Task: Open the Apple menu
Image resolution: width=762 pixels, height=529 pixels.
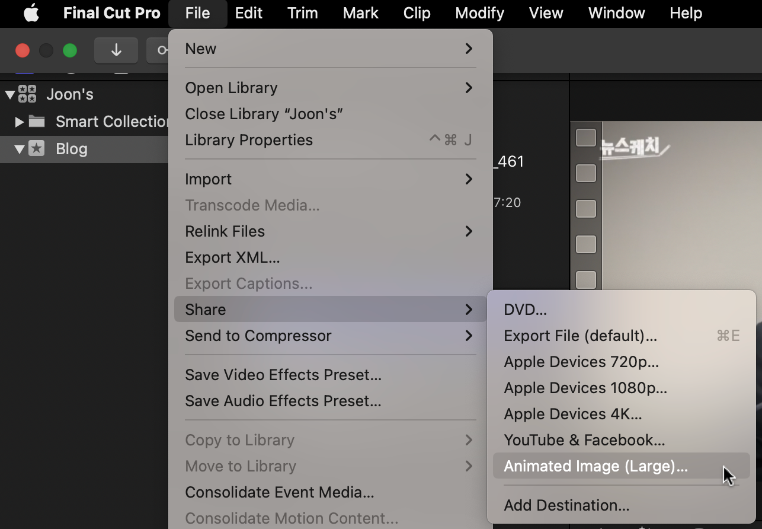Action: 31,13
